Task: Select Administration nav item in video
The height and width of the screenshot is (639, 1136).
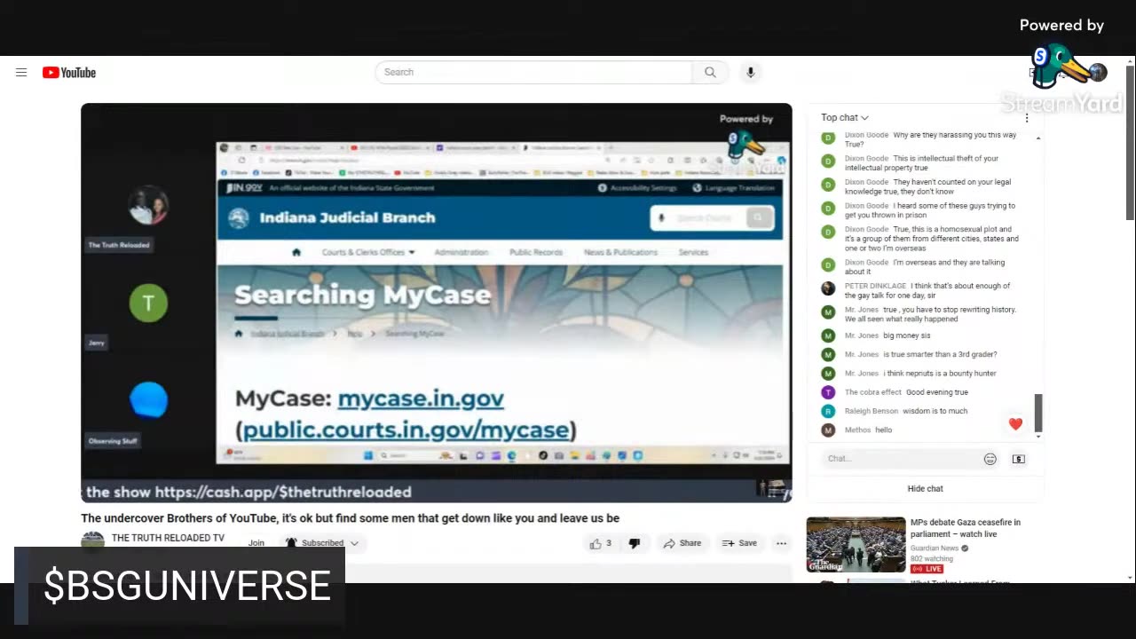Action: (461, 253)
